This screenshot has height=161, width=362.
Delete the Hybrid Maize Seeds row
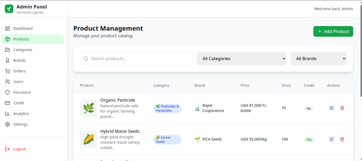342,139
